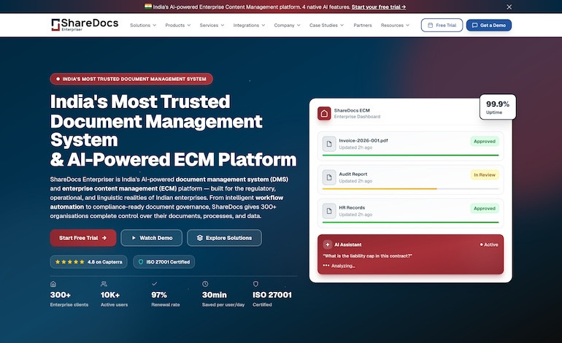Click the chat icon in Get a Demo button

point(474,25)
